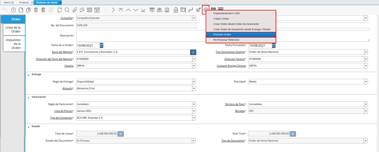Open the Regla de Entrega dropdown

click(x=194, y=82)
